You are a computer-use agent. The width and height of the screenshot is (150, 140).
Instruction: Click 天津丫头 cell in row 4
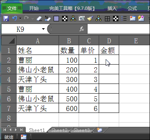click(x=37, y=79)
